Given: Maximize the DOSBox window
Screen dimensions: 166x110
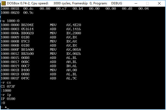Looking at the screenshot, I should coord(147,3).
